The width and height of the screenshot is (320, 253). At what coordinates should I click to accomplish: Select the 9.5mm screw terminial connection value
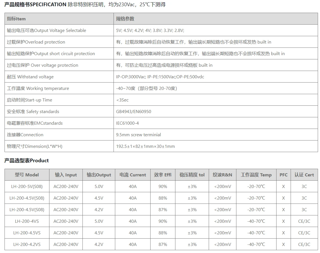[139, 135]
